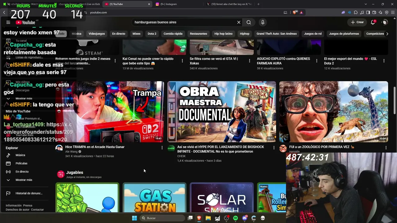Select the Comida rápida filter chip
This screenshot has height=223, width=397.
(x=173, y=34)
